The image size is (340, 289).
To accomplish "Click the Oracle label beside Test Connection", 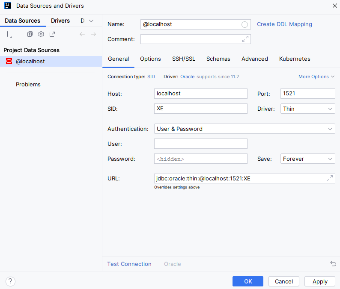I will [x=173, y=264].
